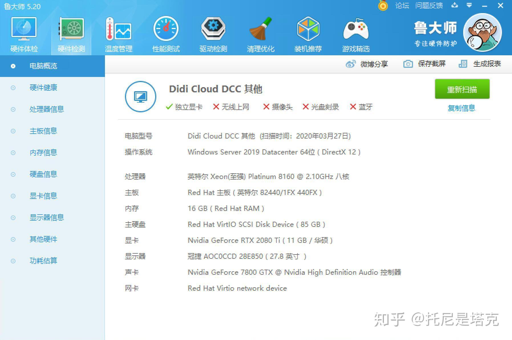Click the computer monitor overview icon
This screenshot has height=340, width=512.
141,97
